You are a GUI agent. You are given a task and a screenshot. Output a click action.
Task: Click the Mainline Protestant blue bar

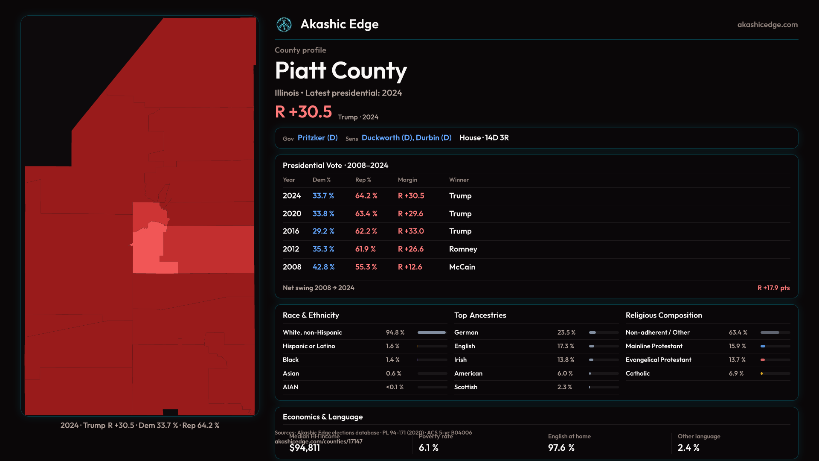[x=763, y=346]
